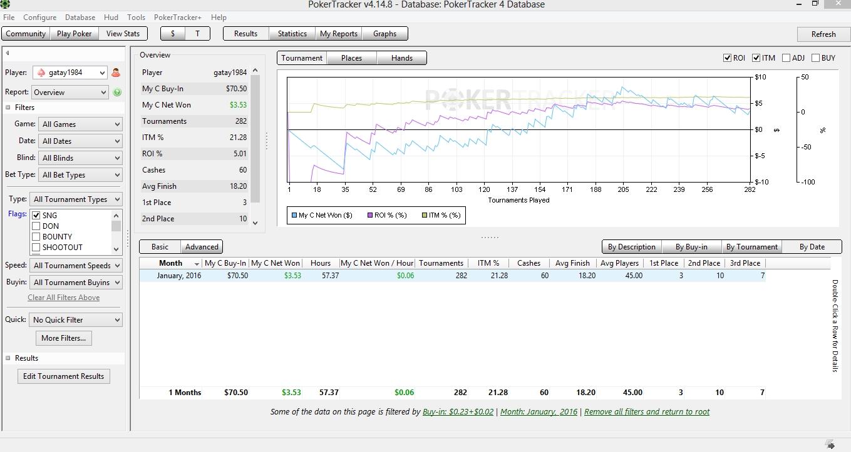Select the View Stats tab
This screenshot has width=851, height=452.
click(x=123, y=34)
